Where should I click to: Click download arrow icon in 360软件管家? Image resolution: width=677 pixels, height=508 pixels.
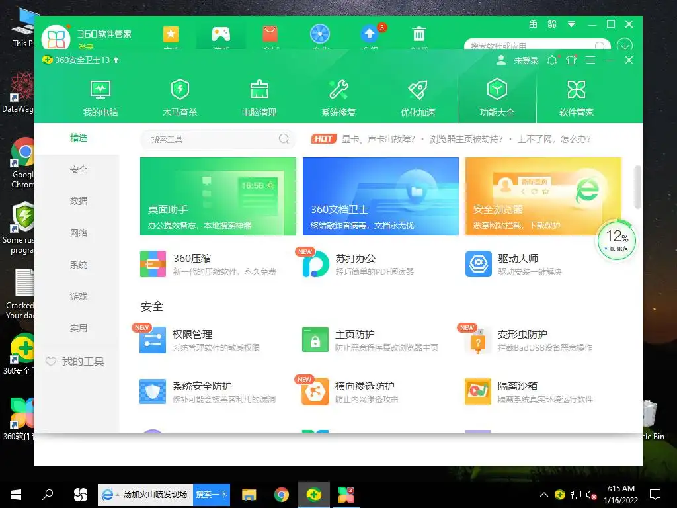click(625, 45)
